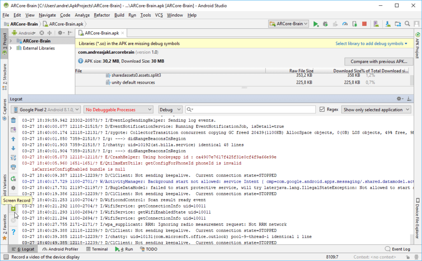Open Project Structure icon in toolbar
This screenshot has height=261, width=422.
[398, 24]
